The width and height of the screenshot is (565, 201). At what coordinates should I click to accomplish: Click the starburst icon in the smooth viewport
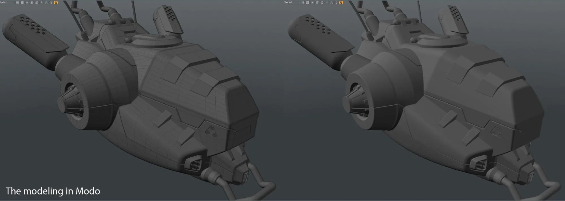click(x=312, y=3)
